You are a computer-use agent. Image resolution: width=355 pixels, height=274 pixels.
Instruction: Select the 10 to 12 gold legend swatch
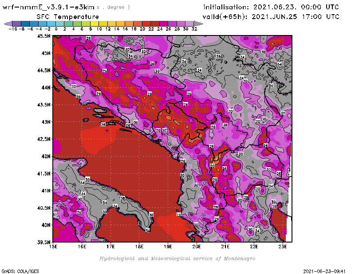(103, 23)
